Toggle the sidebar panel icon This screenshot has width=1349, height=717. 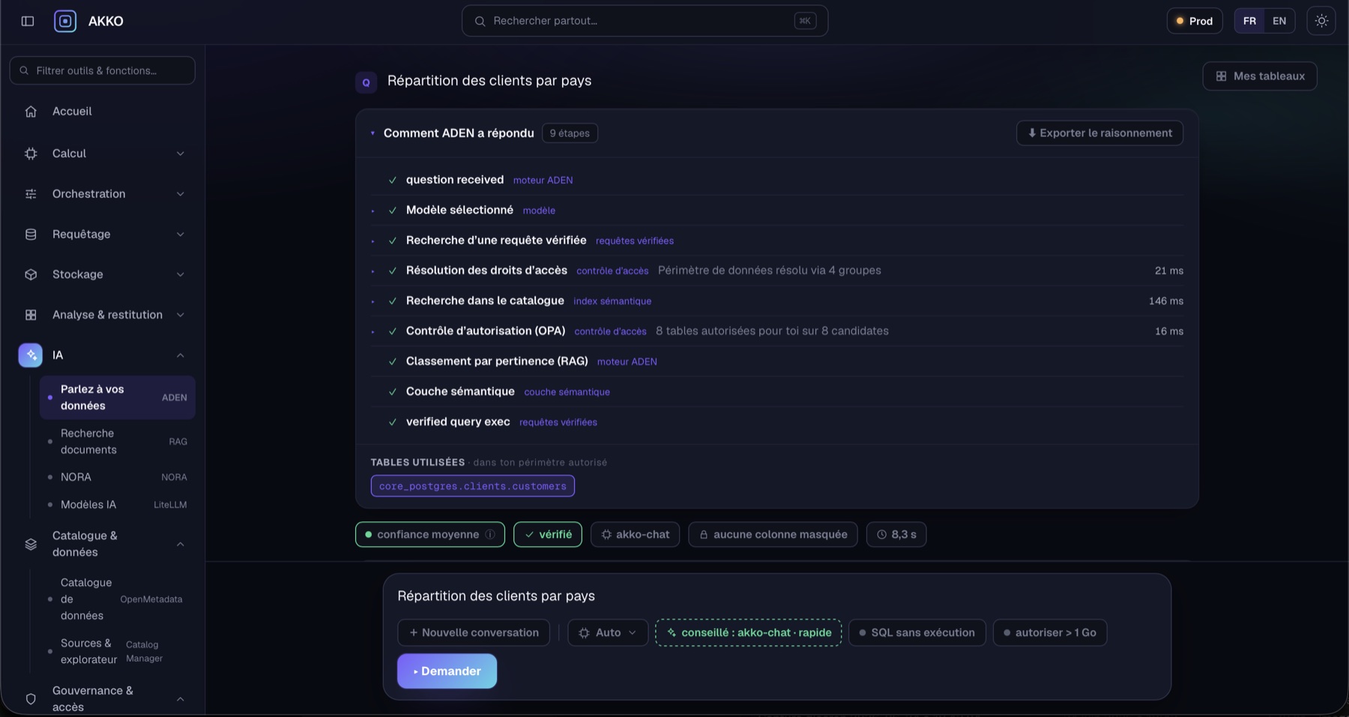coord(28,21)
